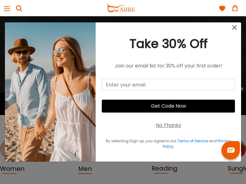Viewport: 246px width, 184px height.
Task: Open the Privacy Policy link
Action: tap(168, 147)
